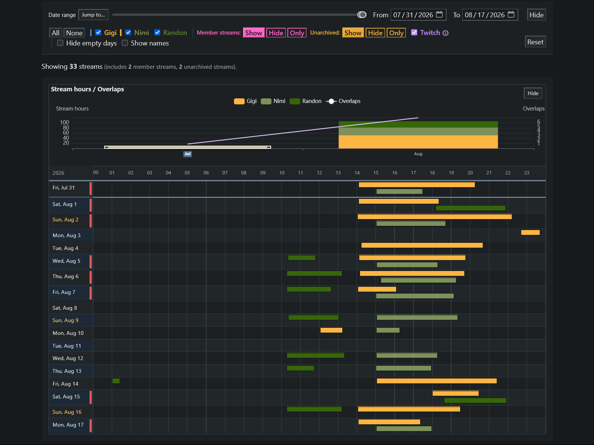Open the To date calendar picker icon

pyautogui.click(x=511, y=15)
